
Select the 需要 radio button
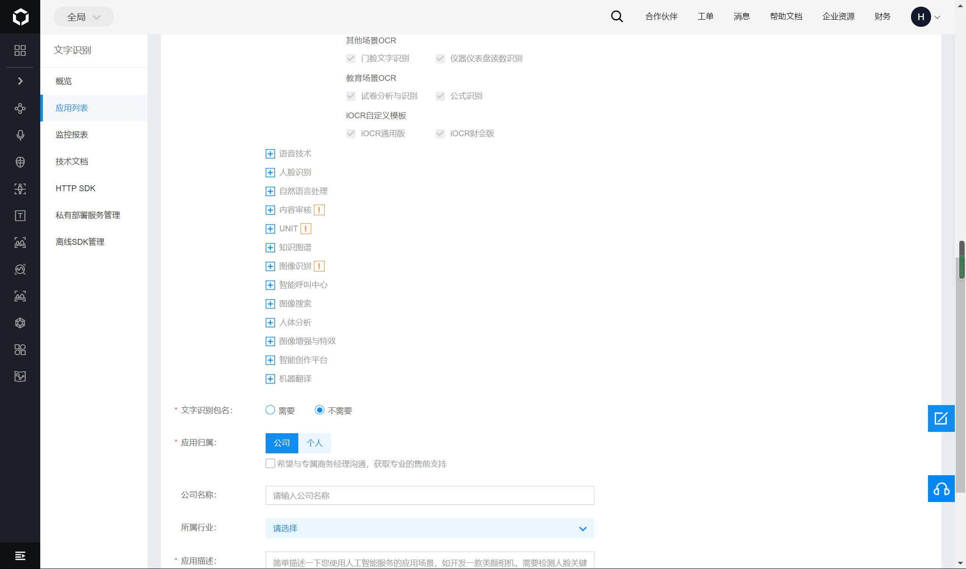(x=270, y=410)
